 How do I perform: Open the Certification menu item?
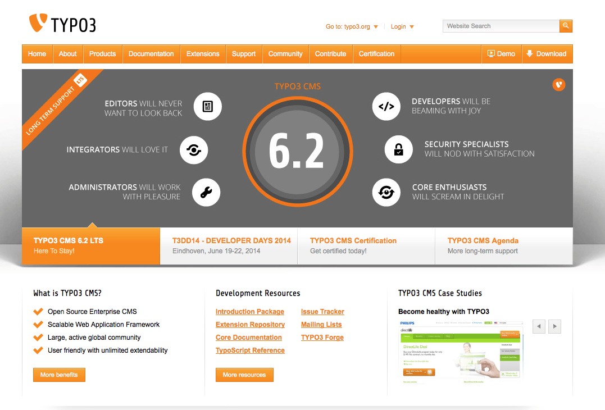coord(376,54)
